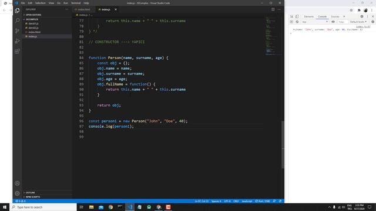The height and width of the screenshot is (211, 376).
Task: Clear the console icon
Action: (297, 22)
